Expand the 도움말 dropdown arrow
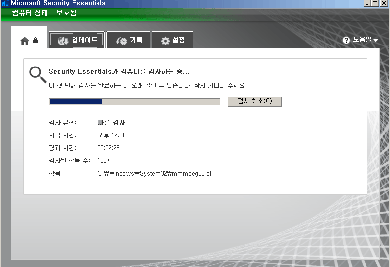 click(376, 40)
